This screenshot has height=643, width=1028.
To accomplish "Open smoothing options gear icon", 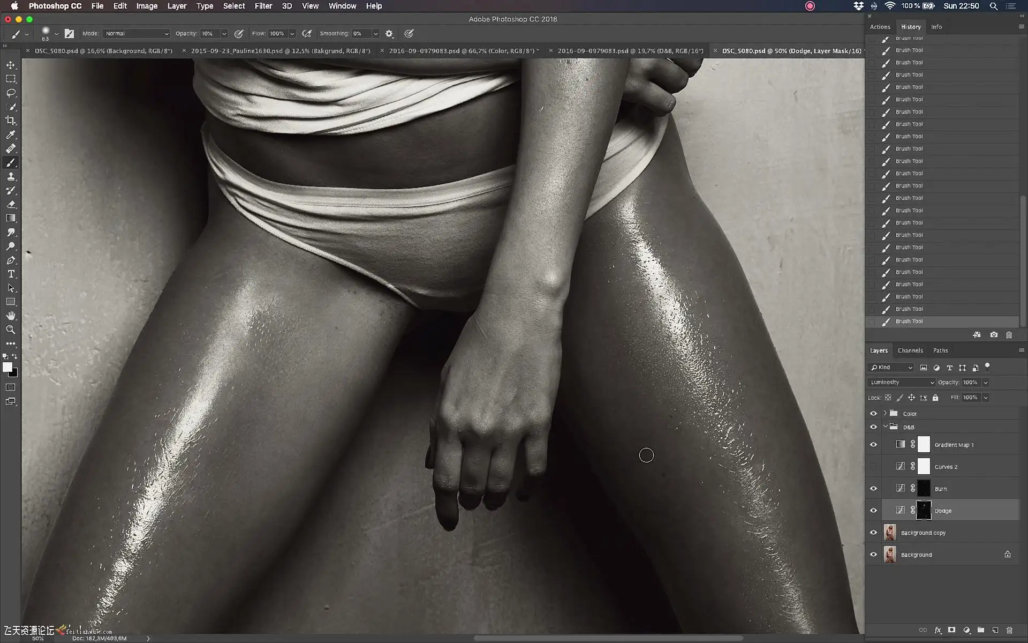I will (x=389, y=34).
